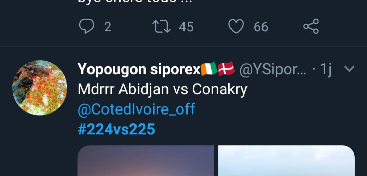View the right attached sky photo
The height and width of the screenshot is (176, 367).
[x=287, y=161]
